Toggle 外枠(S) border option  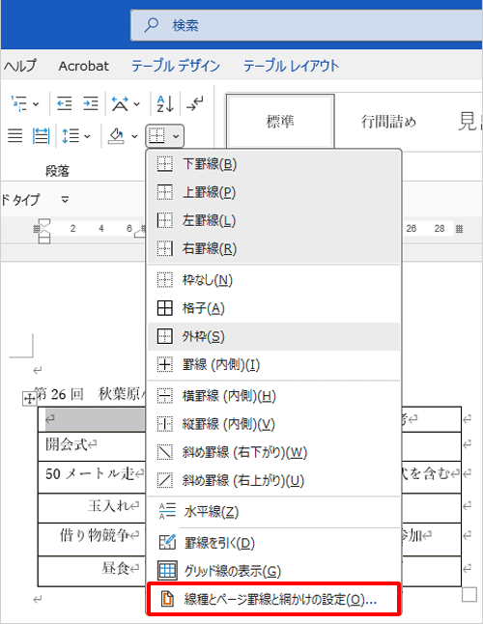pos(273,337)
